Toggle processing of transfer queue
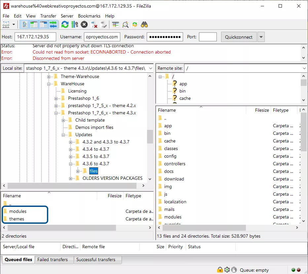 tap(75, 24)
